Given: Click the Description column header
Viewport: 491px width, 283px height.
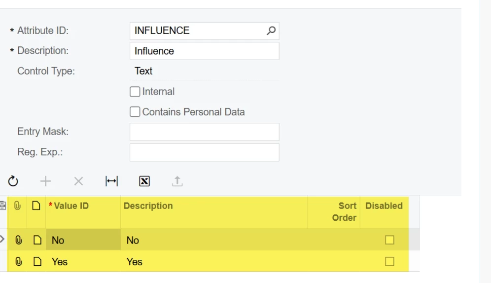Looking at the screenshot, I should point(148,206).
